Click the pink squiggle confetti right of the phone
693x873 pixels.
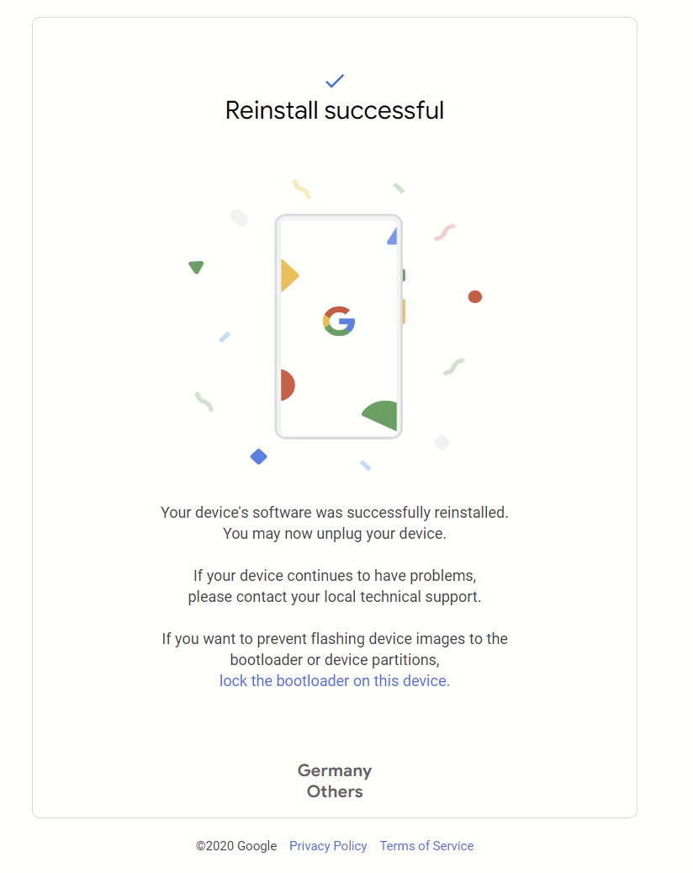click(444, 232)
